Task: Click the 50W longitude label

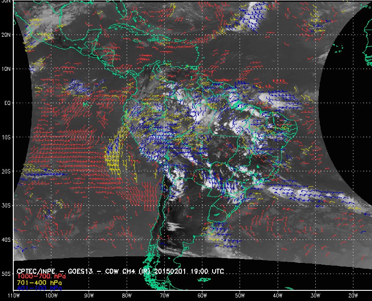Action: pyautogui.click(x=240, y=296)
